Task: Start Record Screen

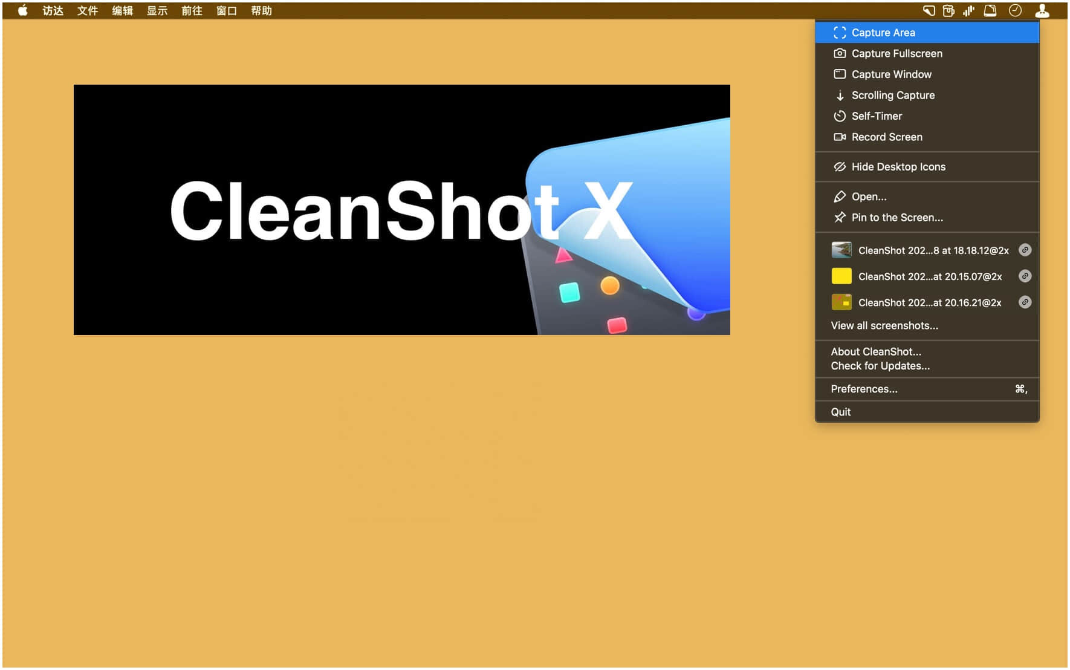Action: (886, 137)
